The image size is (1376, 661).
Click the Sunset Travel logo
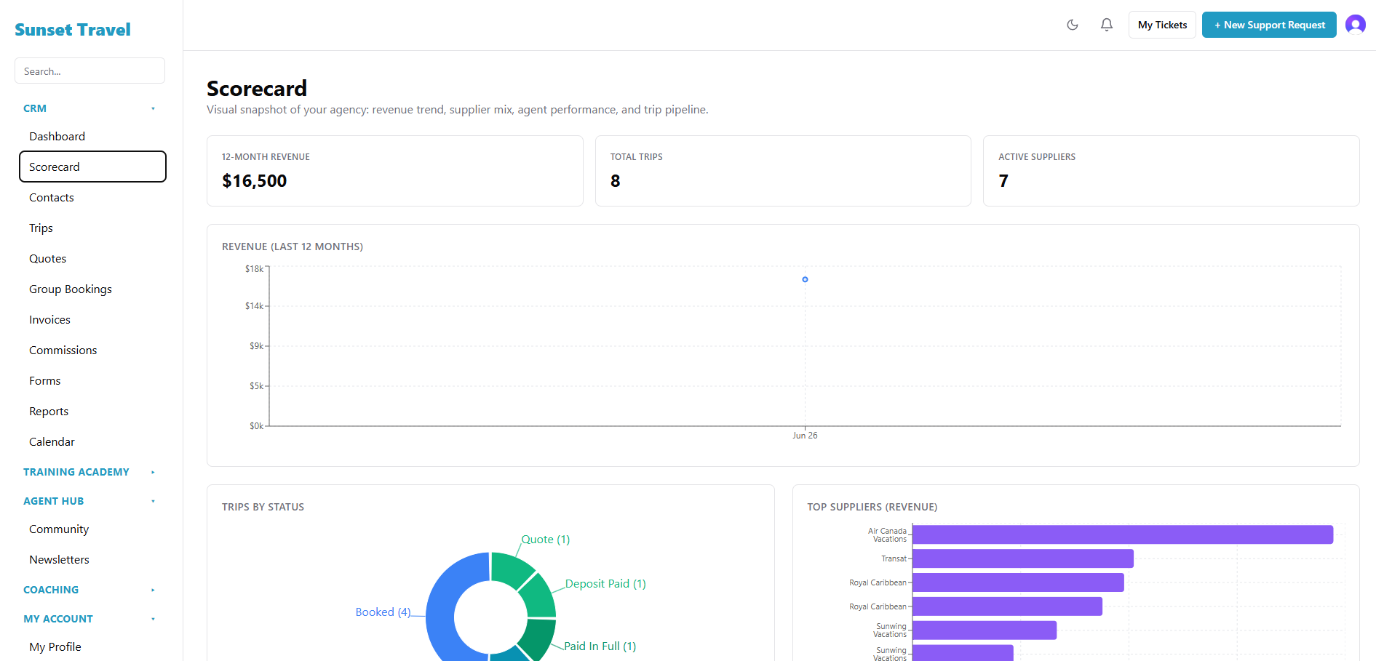click(73, 30)
